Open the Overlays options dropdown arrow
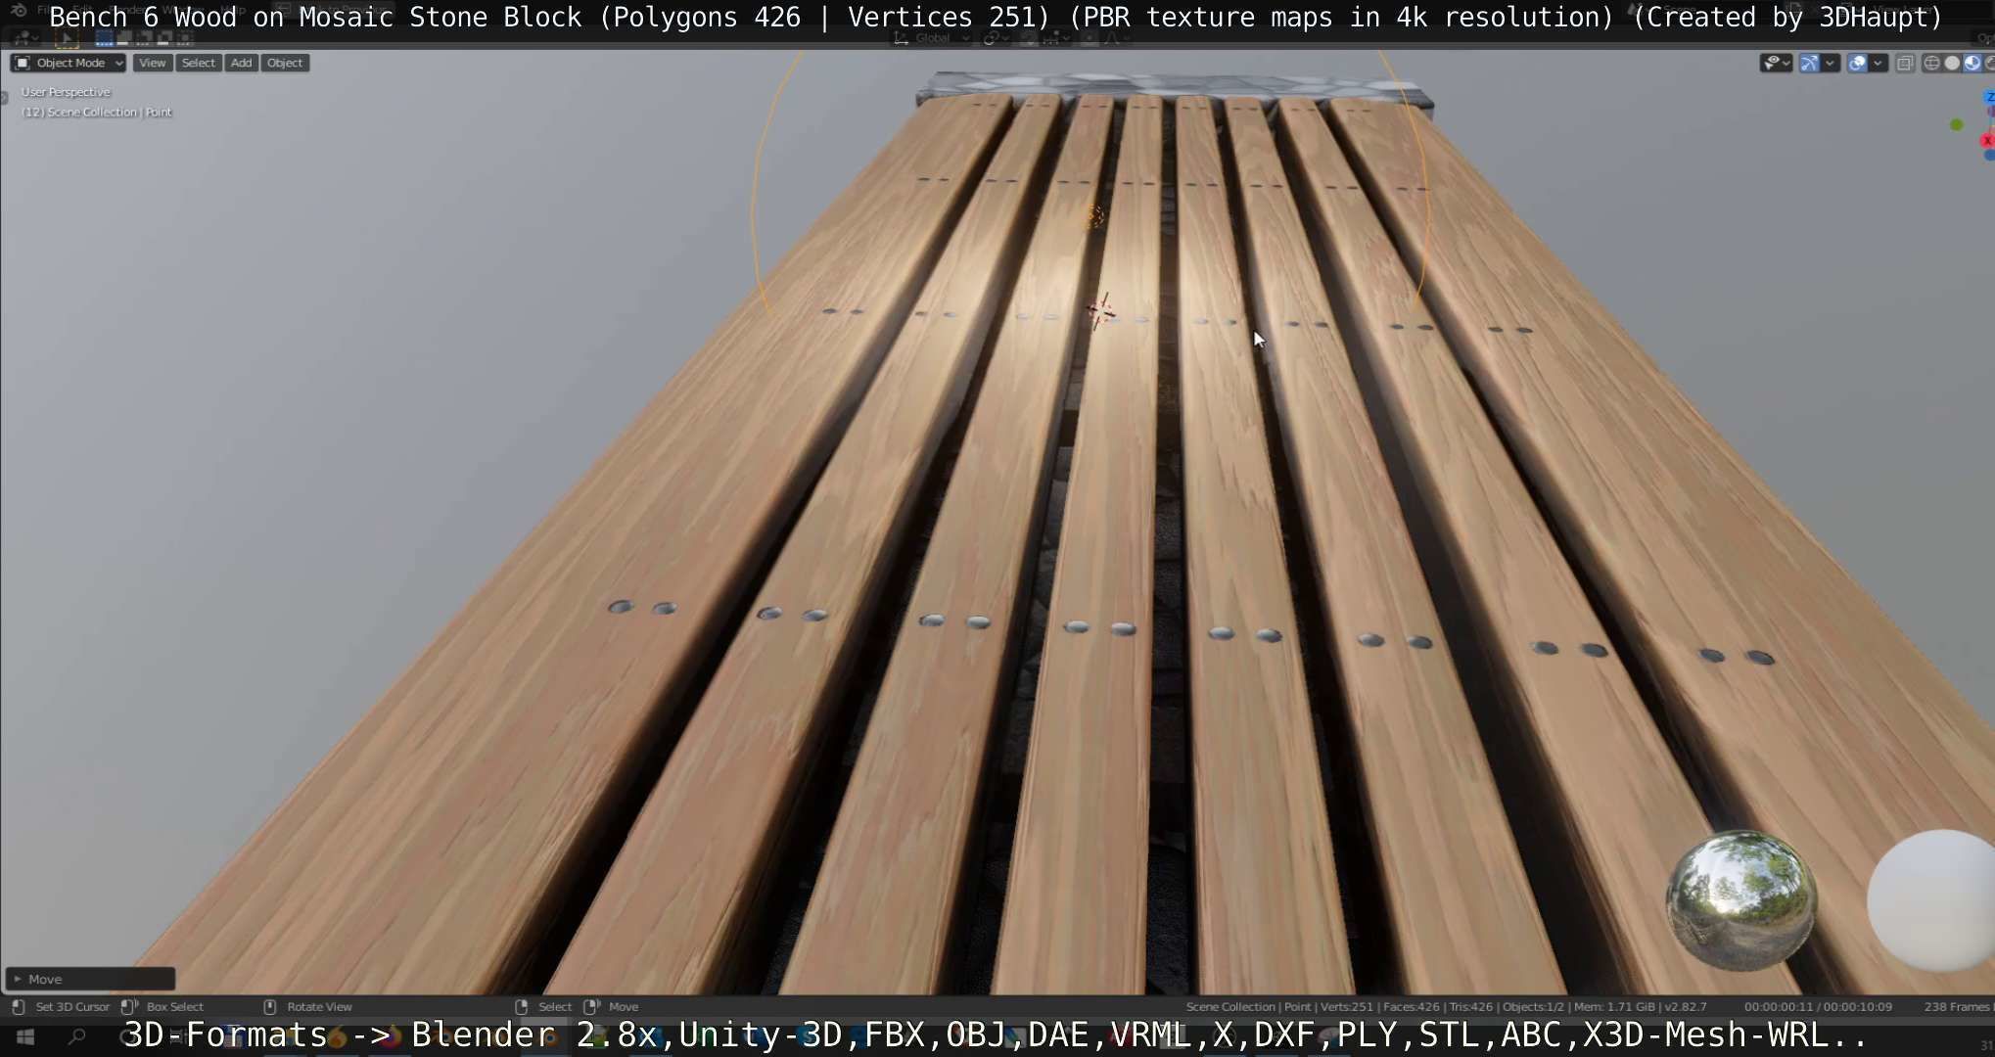 [1878, 64]
